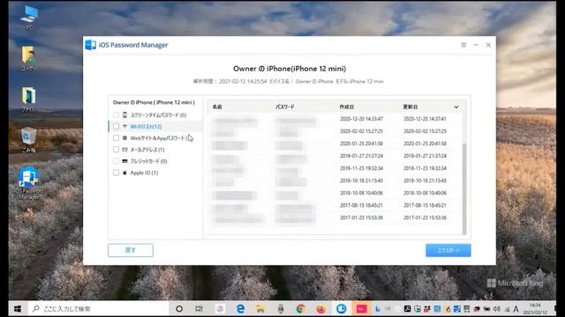Click the updated date 2020-12-20 14:37:41
Viewport: 565px width, 317px height.
pos(425,119)
